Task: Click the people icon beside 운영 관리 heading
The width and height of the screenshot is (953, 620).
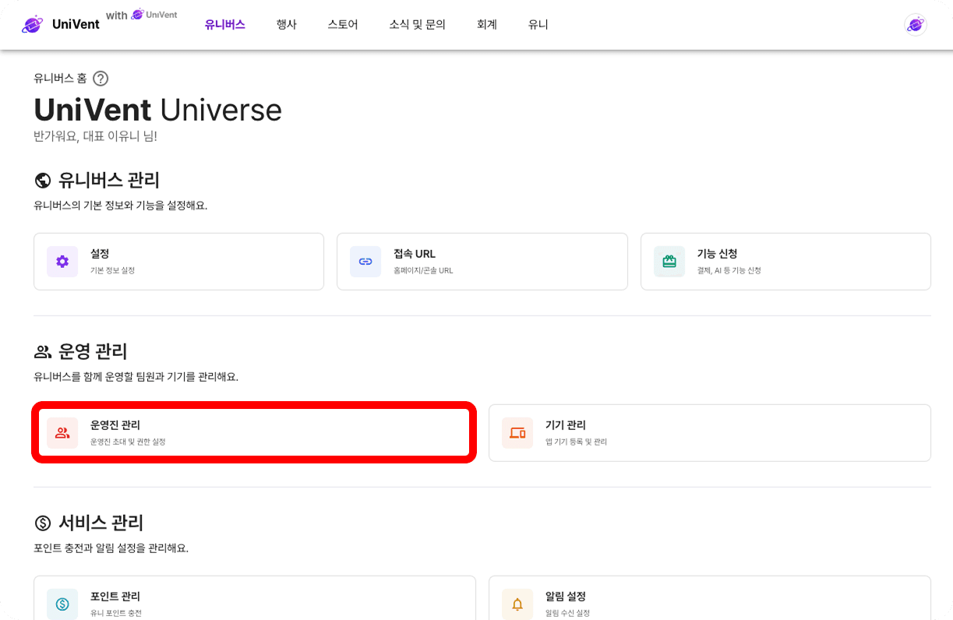Action: point(42,351)
